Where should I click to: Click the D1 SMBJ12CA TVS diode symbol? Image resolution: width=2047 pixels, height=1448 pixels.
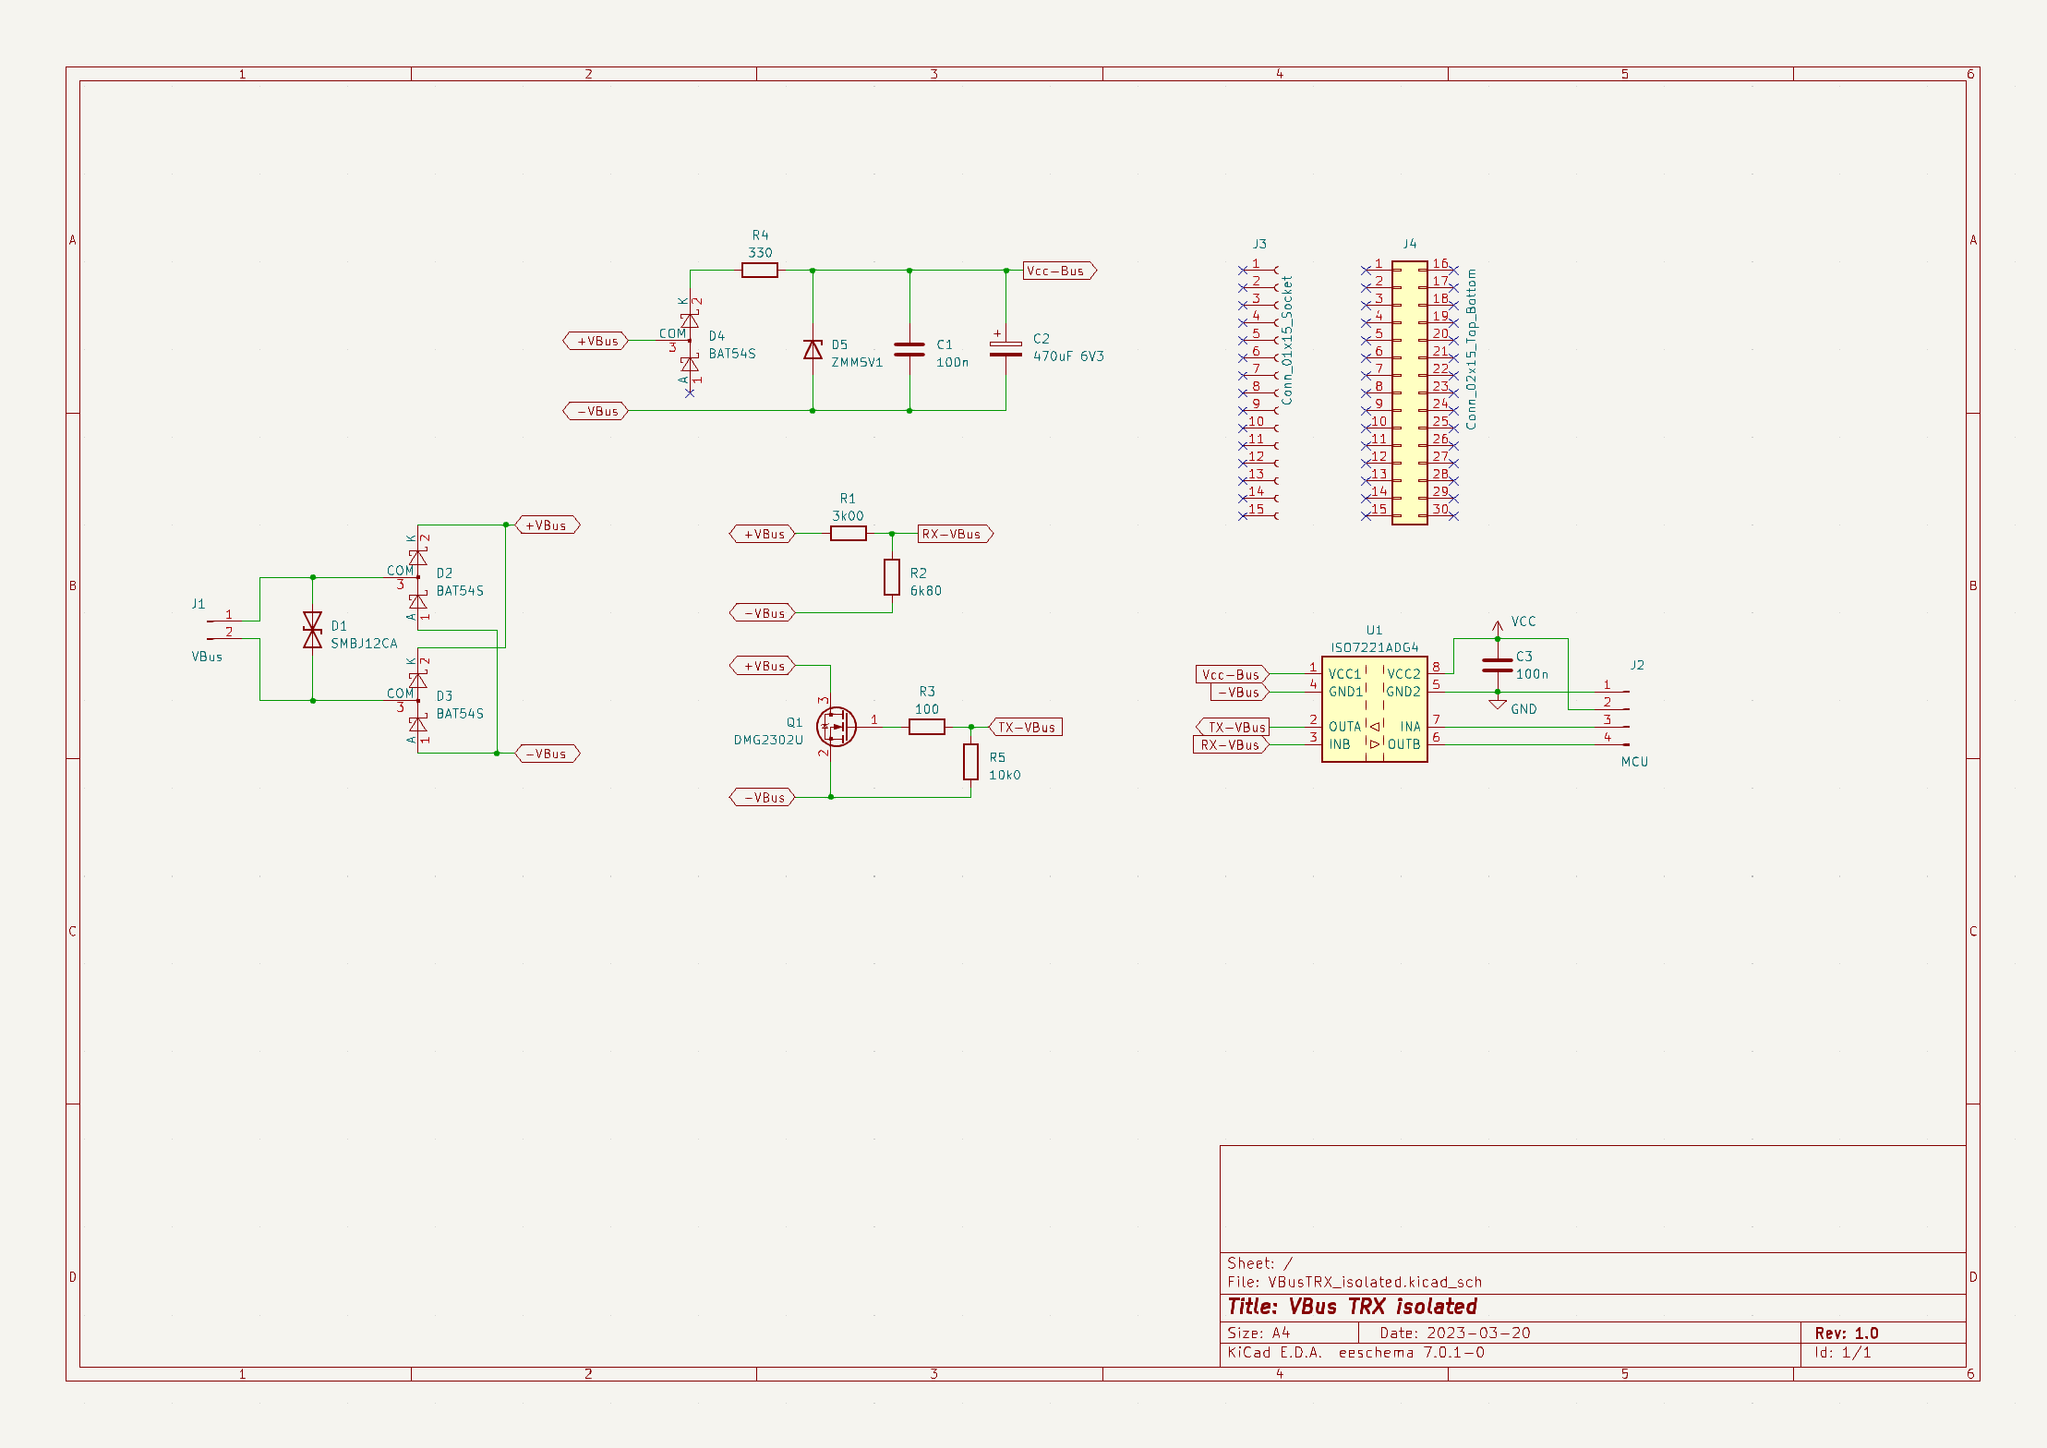tap(313, 630)
